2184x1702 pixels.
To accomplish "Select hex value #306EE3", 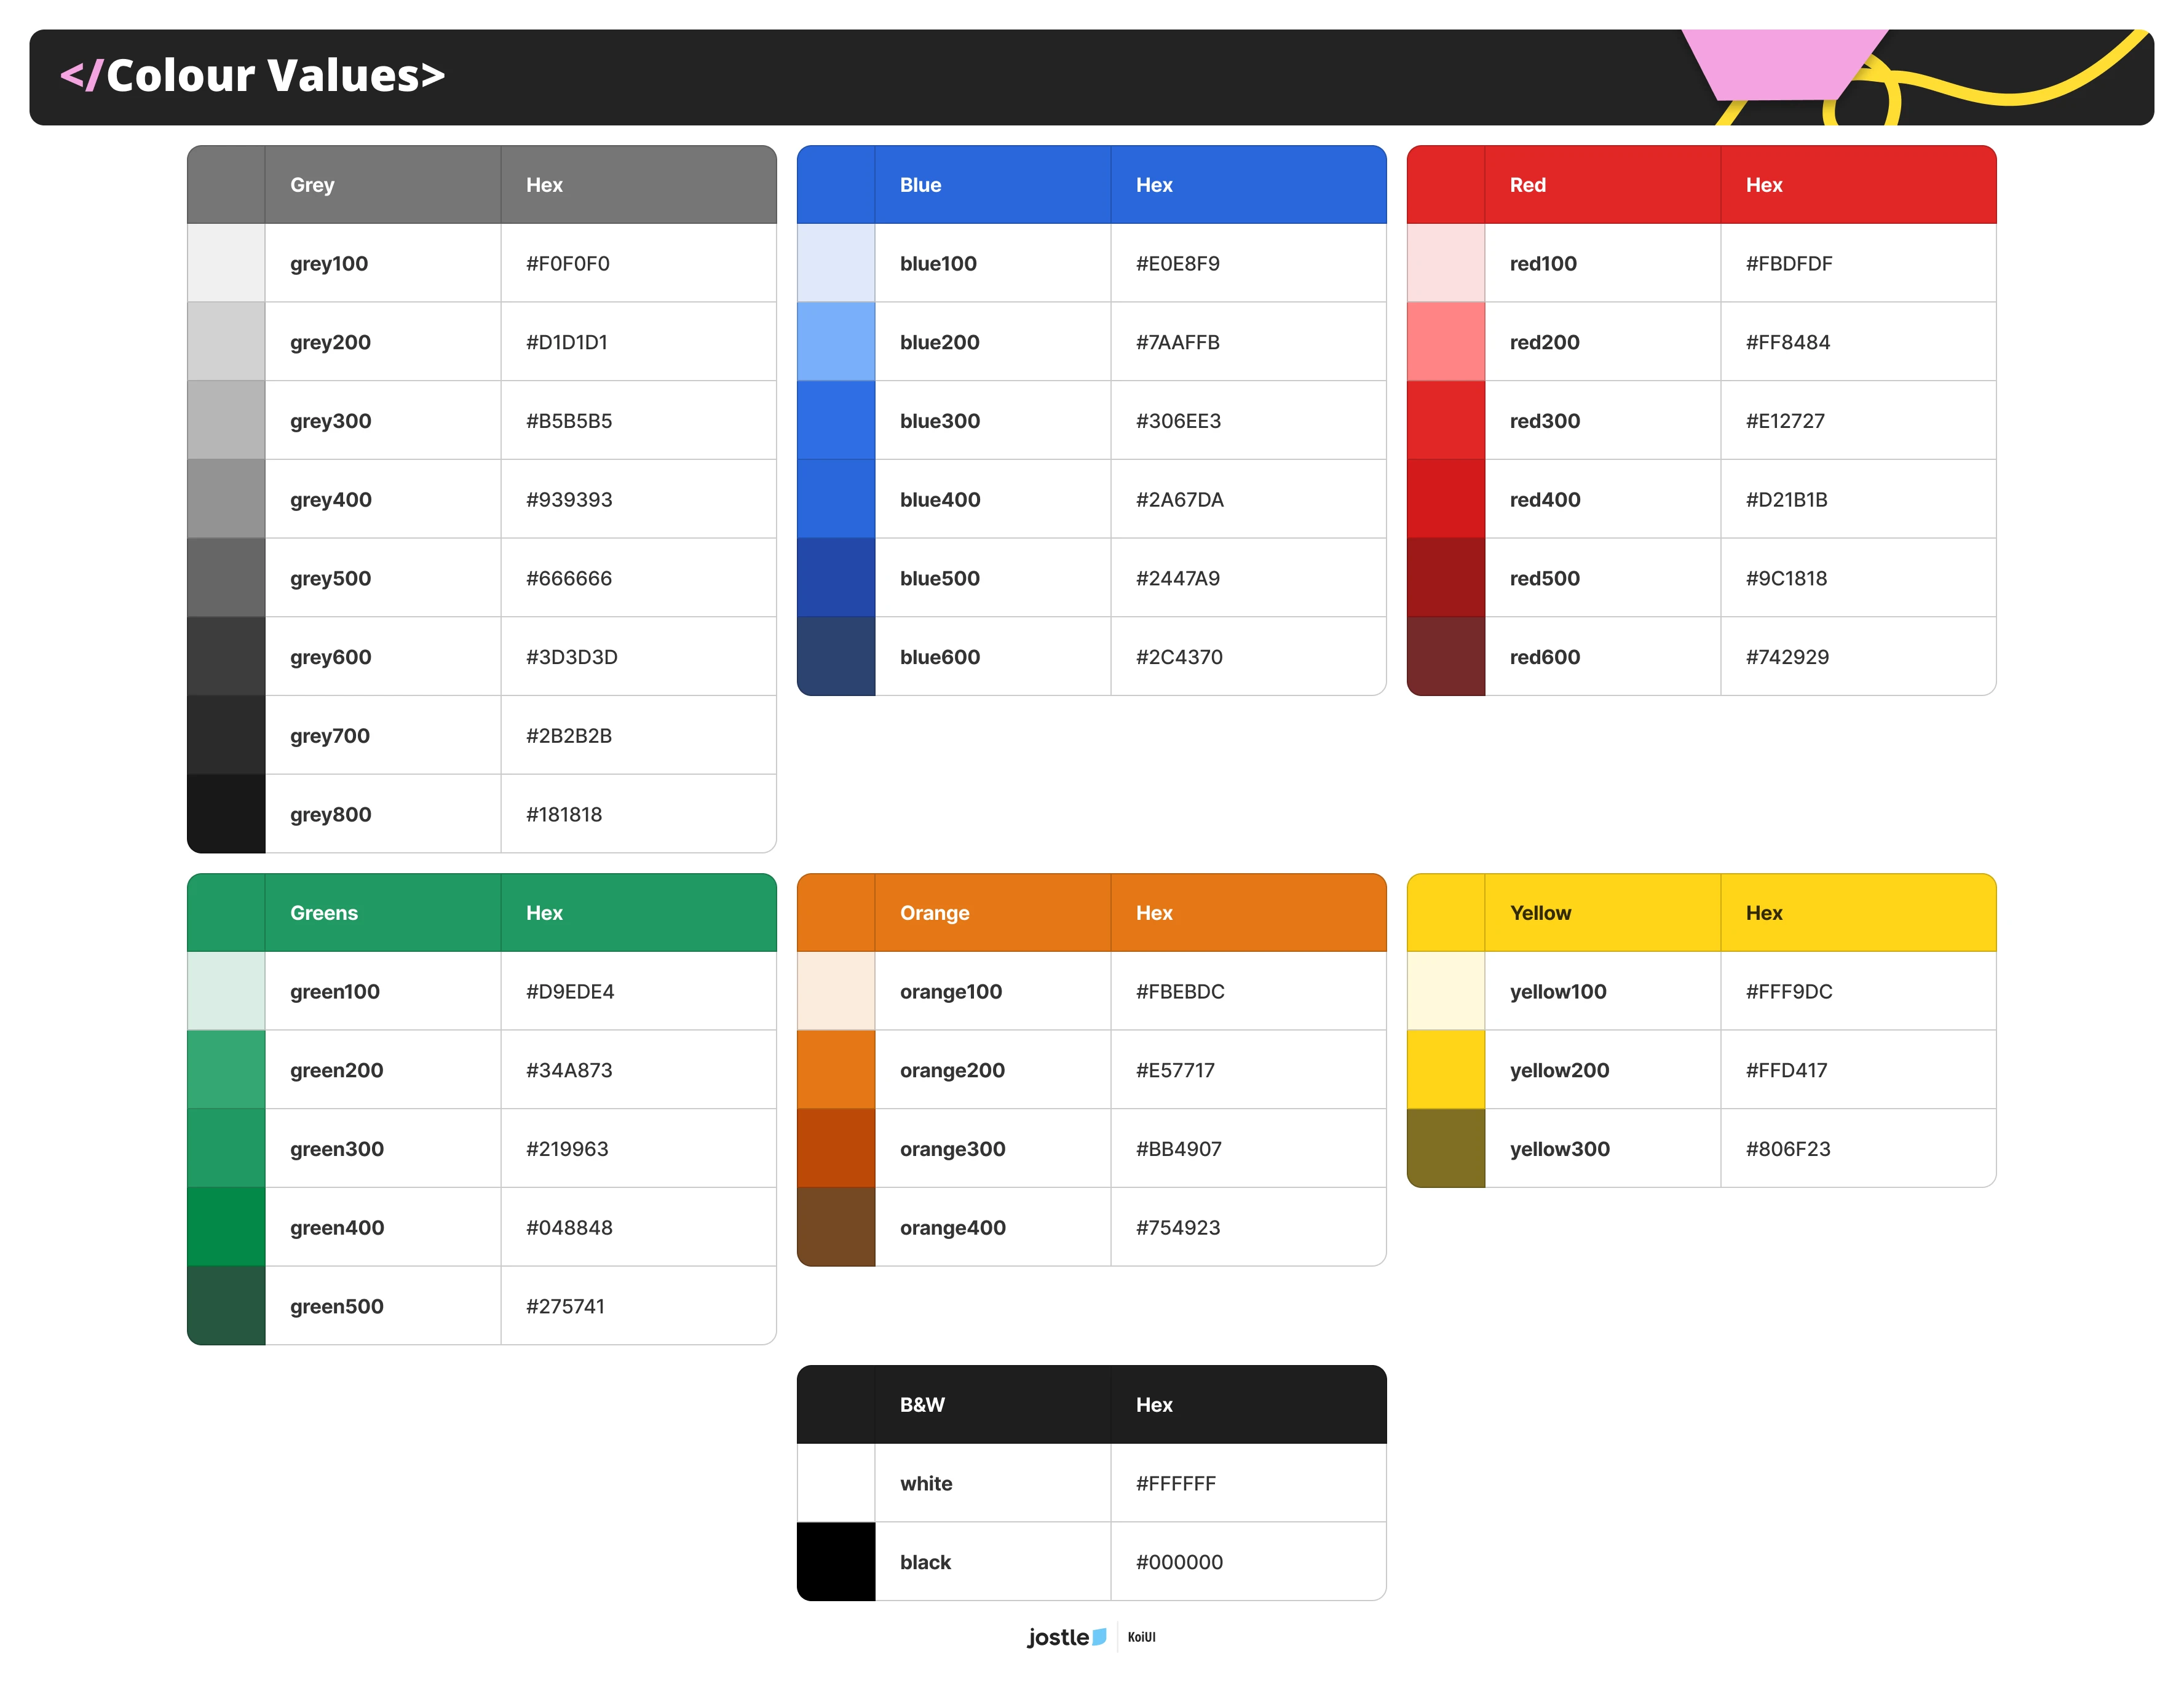I will pyautogui.click(x=1178, y=421).
